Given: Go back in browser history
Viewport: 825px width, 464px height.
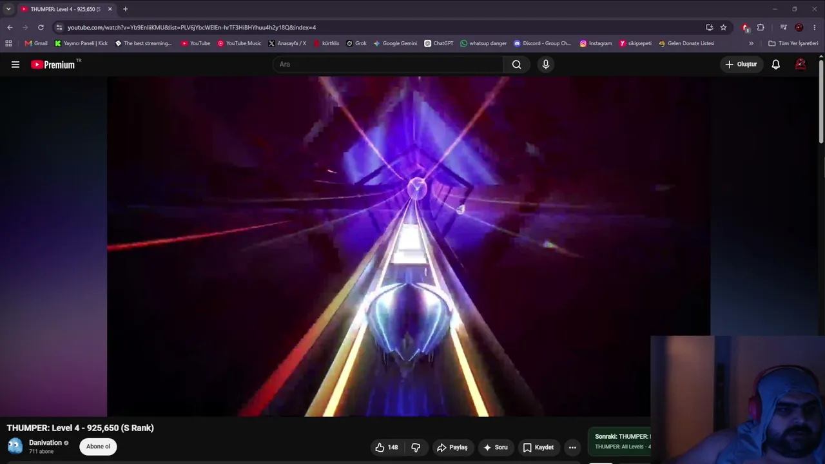Looking at the screenshot, I should point(10,27).
